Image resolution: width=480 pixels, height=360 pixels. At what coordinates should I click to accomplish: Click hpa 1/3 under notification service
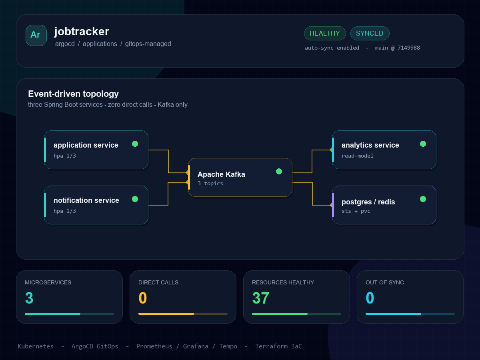pos(65,211)
